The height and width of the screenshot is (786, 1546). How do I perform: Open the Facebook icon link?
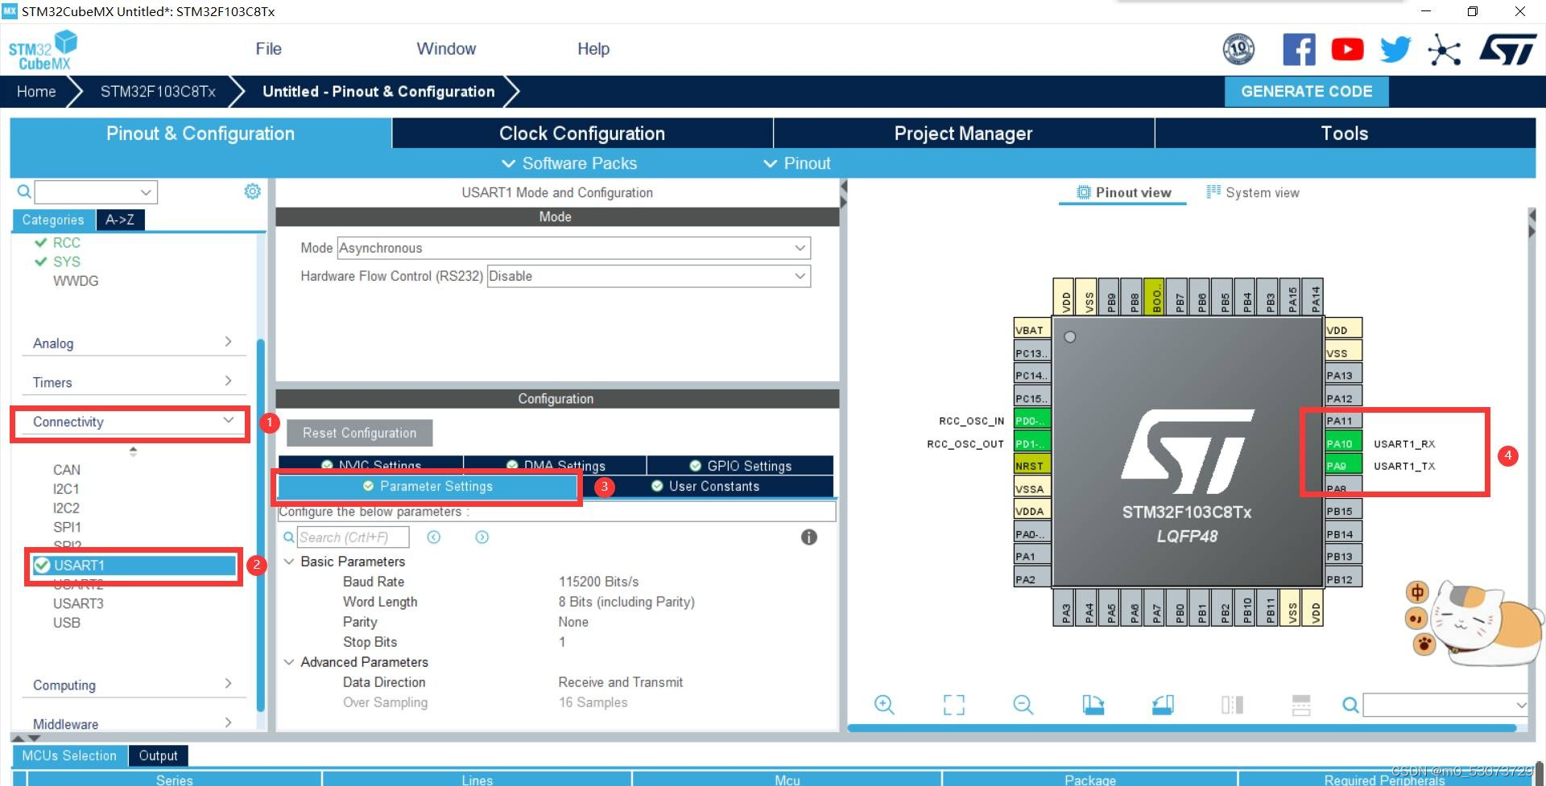[x=1299, y=50]
